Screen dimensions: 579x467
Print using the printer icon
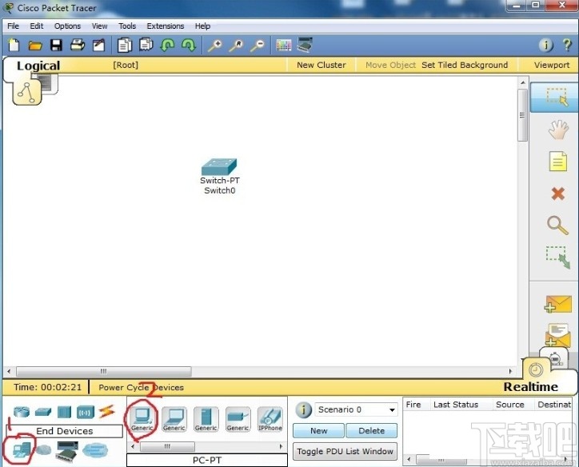(78, 45)
